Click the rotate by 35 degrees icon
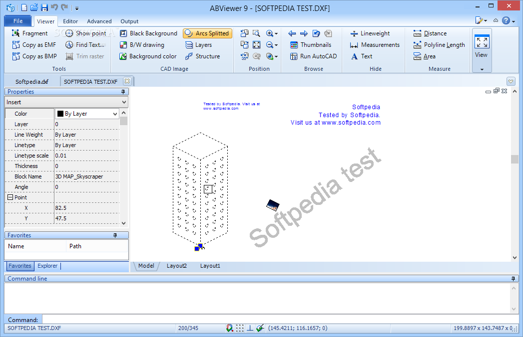This screenshot has width=523, height=337. point(244,56)
